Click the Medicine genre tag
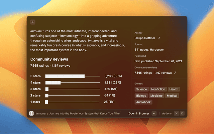 156,96
